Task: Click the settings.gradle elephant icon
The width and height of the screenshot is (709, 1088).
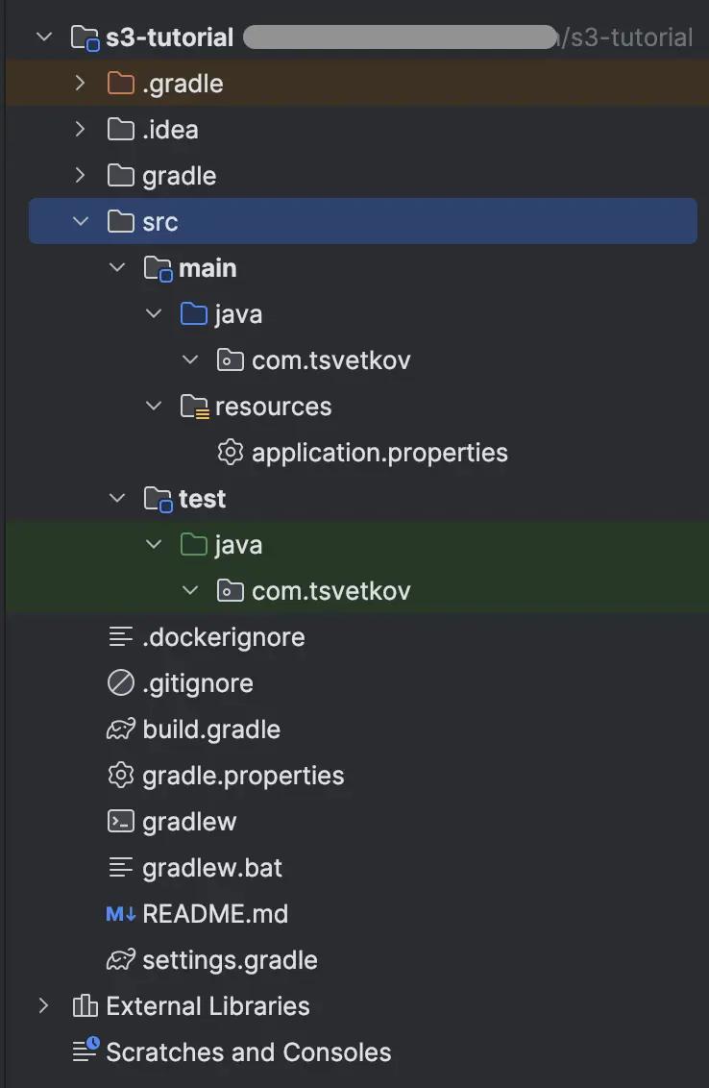Action: point(121,959)
